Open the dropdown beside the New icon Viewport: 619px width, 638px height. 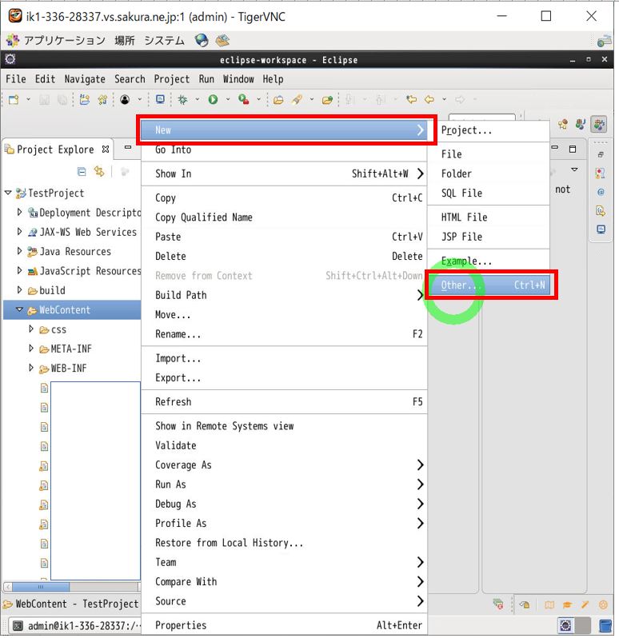click(x=28, y=99)
